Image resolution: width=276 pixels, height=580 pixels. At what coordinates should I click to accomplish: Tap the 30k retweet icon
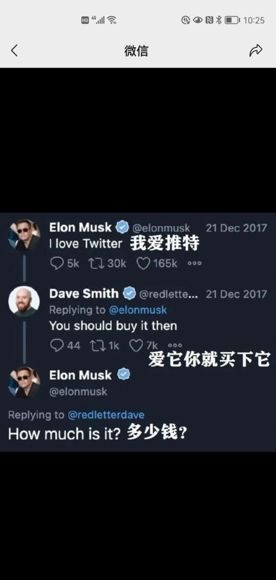pyautogui.click(x=96, y=263)
